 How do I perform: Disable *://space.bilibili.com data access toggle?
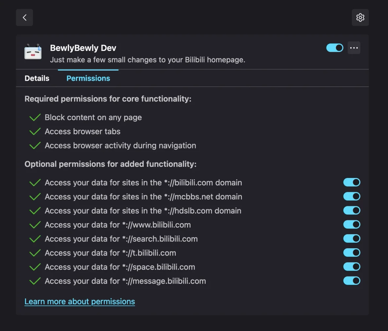coord(351,267)
